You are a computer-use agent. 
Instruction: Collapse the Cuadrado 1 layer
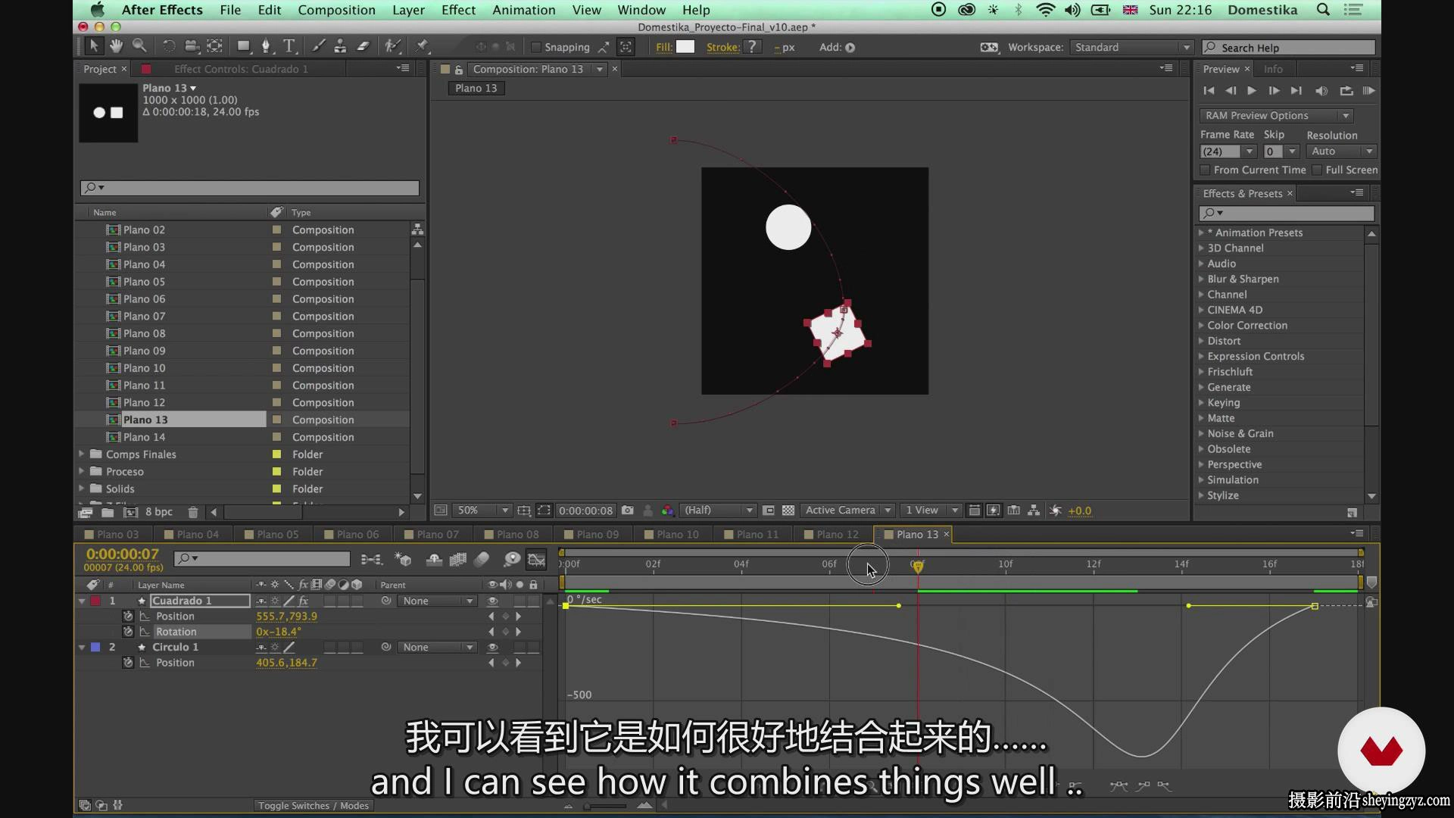(x=82, y=601)
